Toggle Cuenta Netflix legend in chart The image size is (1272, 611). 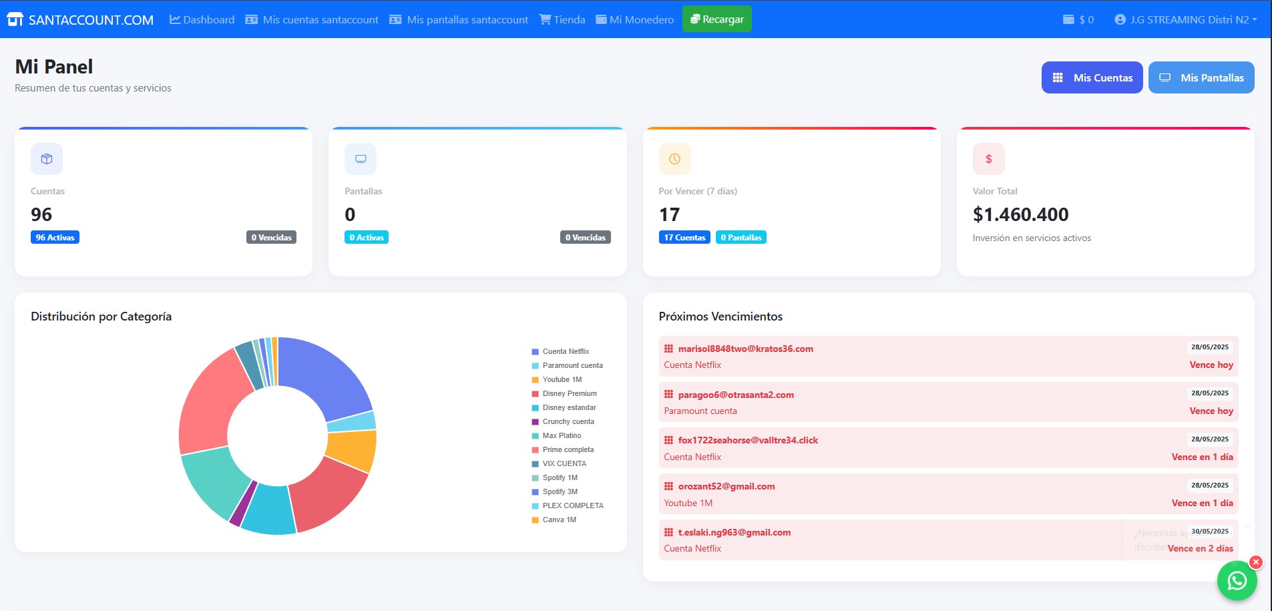coord(565,351)
